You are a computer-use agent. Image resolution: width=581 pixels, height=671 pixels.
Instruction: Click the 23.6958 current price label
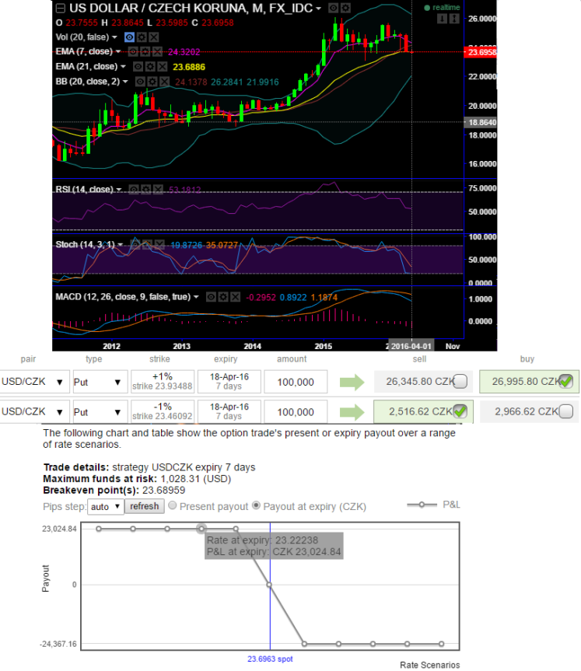point(481,52)
